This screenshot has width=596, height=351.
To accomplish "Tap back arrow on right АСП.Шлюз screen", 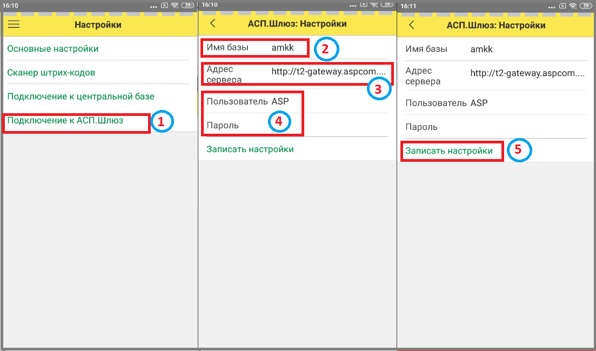I will 411,25.
